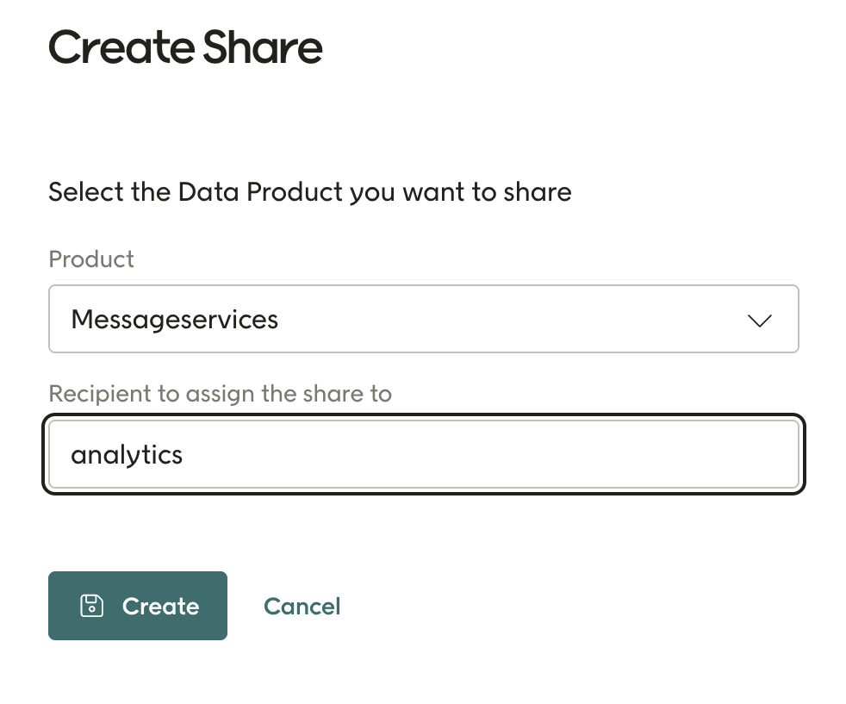
Task: Expand the Product dropdown chevron
Action: tap(759, 321)
